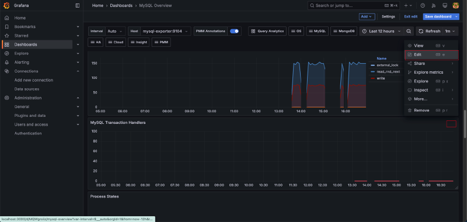Image resolution: width=467 pixels, height=222 pixels.
Task: Open Add new connection link
Action: tap(34, 80)
